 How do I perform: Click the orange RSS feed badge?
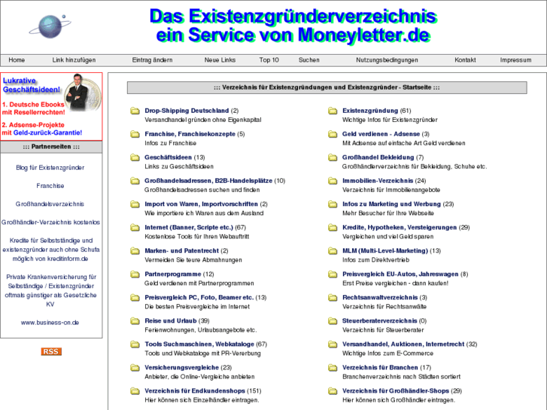point(51,351)
